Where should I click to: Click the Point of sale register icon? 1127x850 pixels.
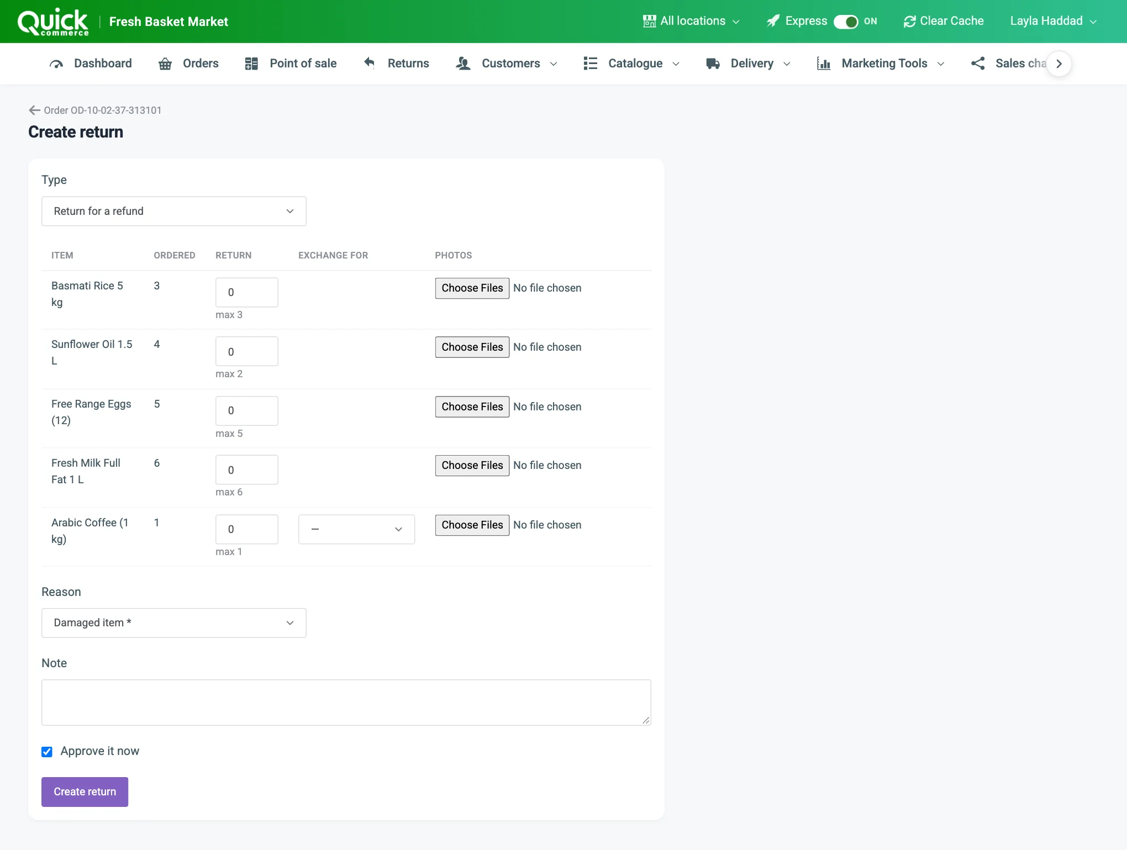(251, 64)
